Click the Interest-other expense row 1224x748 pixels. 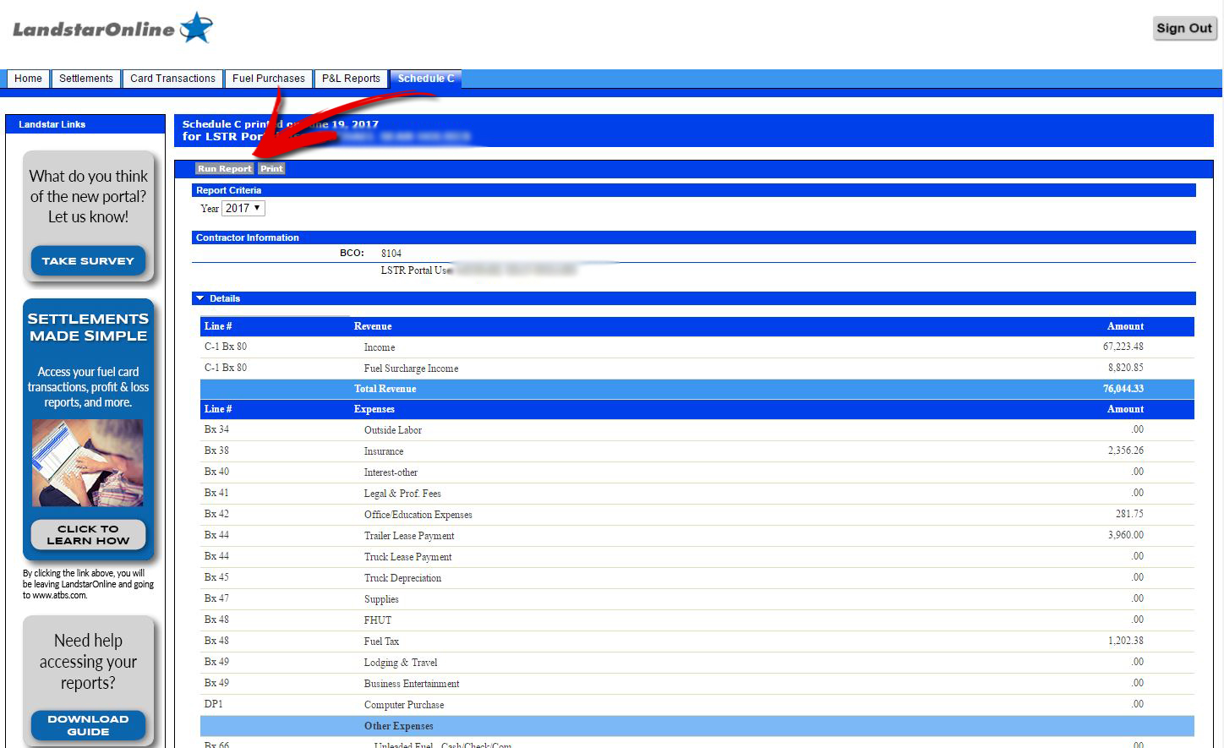(697, 472)
